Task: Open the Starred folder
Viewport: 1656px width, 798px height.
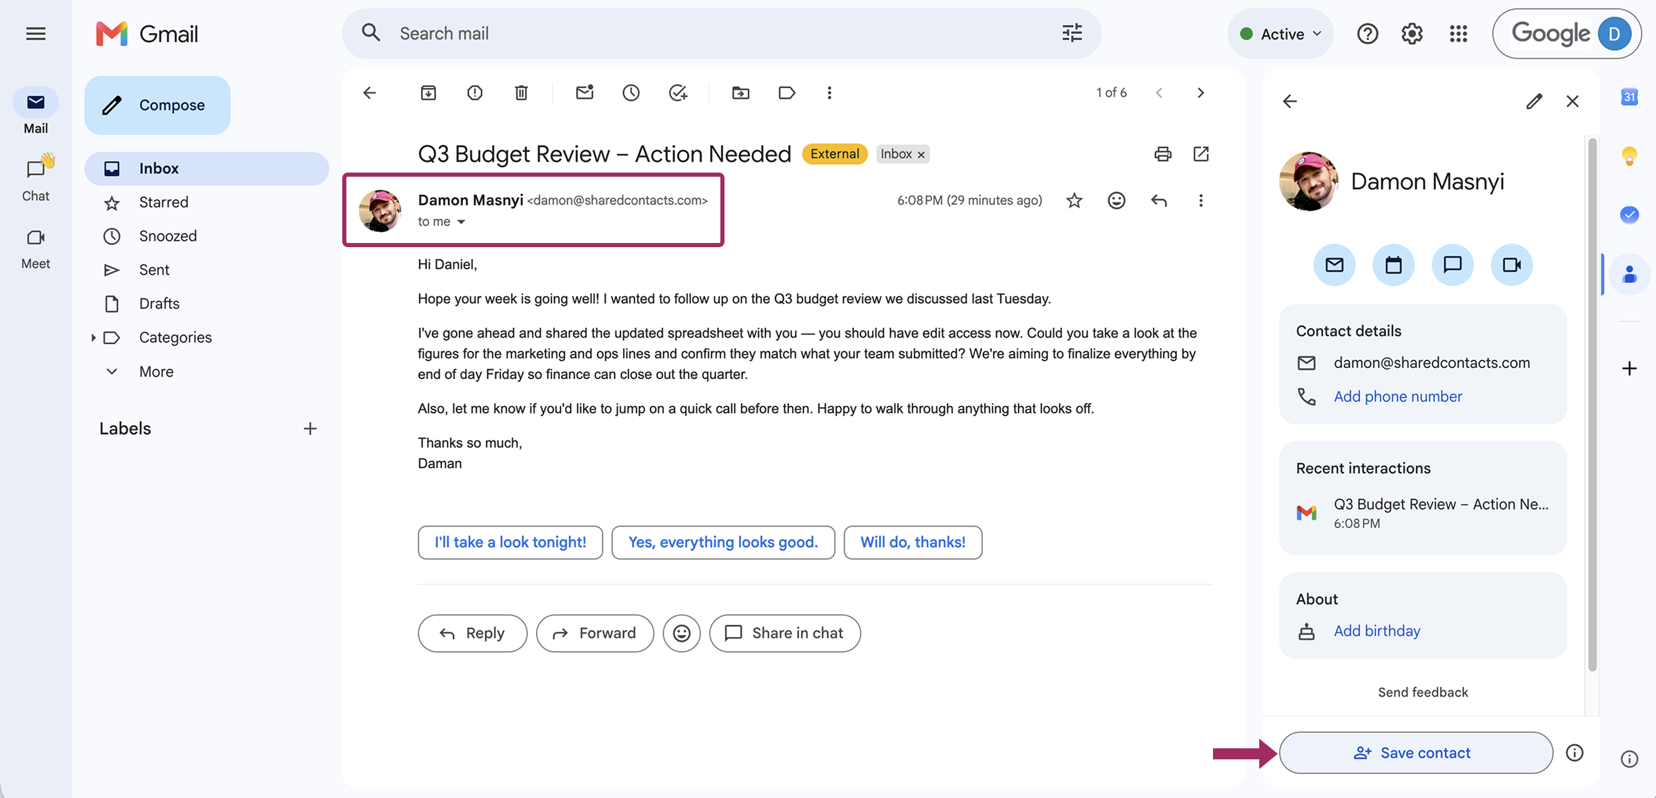Action: [206, 202]
